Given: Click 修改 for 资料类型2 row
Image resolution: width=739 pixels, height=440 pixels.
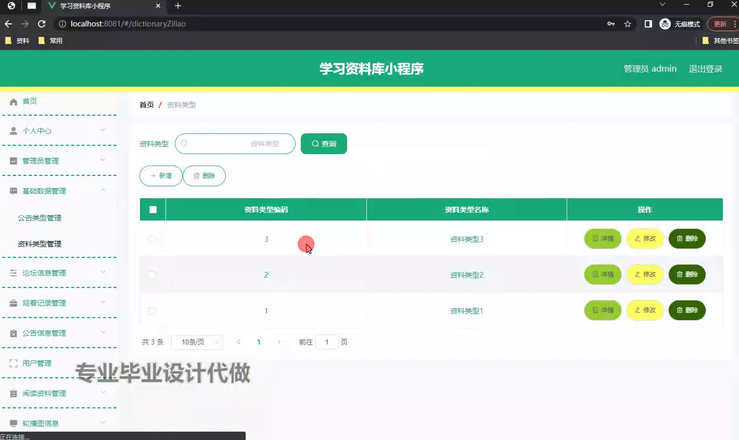Looking at the screenshot, I should coord(645,274).
